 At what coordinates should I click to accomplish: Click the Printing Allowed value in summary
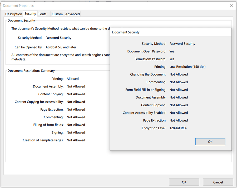tap(73, 79)
